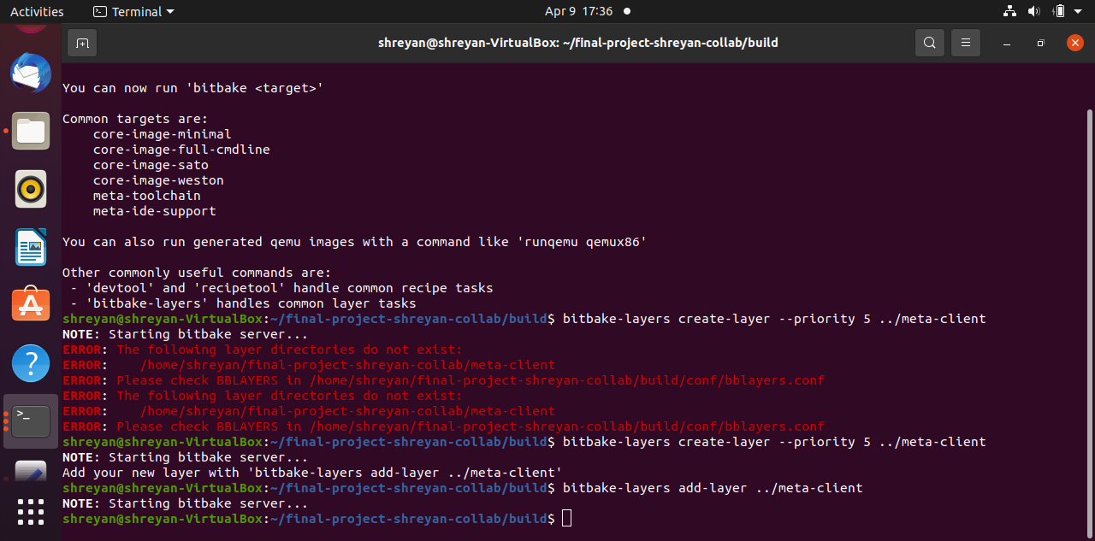This screenshot has width=1095, height=541.
Task: Select the running Terminal icon in the dock
Action: pyautogui.click(x=31, y=420)
